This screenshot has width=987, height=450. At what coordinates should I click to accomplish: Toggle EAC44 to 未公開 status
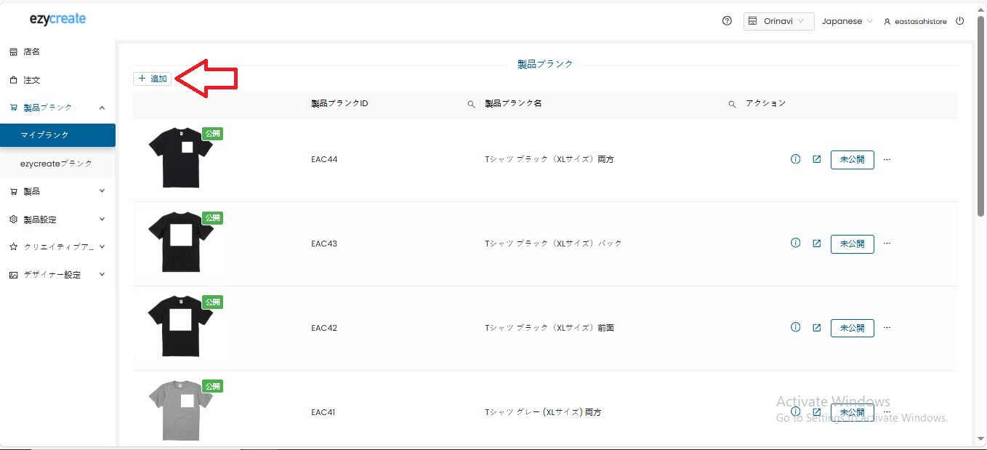(852, 159)
